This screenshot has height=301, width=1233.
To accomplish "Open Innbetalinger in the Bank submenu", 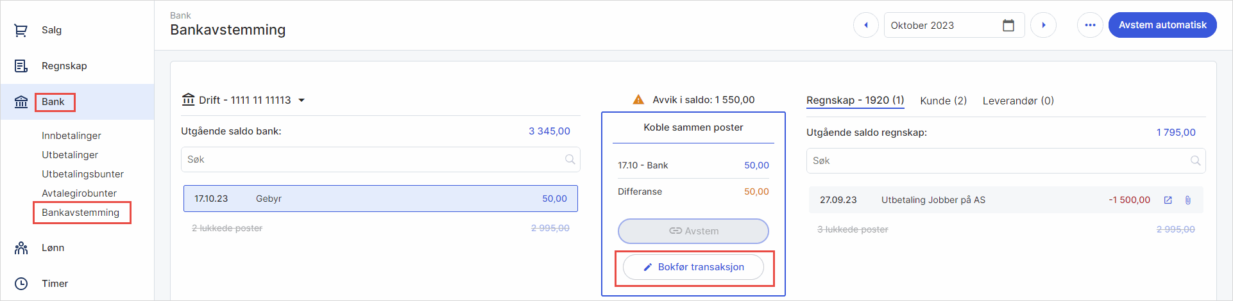I will 71,136.
